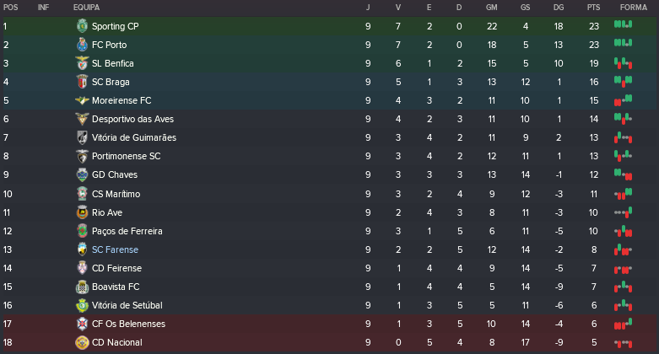Click the CD Nacional club badge
This screenshot has width=659, height=354.
(x=82, y=342)
